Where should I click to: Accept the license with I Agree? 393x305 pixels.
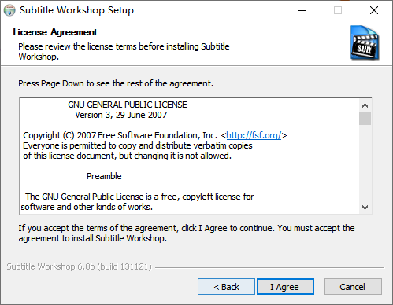pyautogui.click(x=285, y=287)
